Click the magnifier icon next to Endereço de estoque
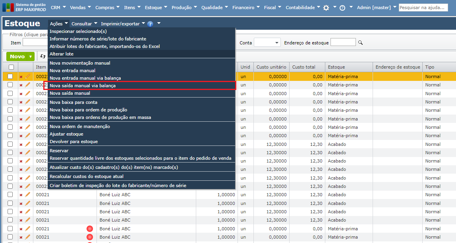The image size is (456, 243). pyautogui.click(x=361, y=43)
